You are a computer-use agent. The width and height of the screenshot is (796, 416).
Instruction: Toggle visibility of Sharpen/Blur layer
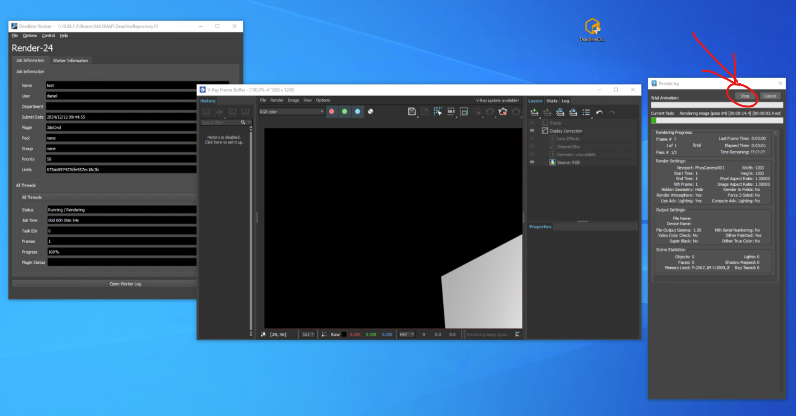point(532,147)
